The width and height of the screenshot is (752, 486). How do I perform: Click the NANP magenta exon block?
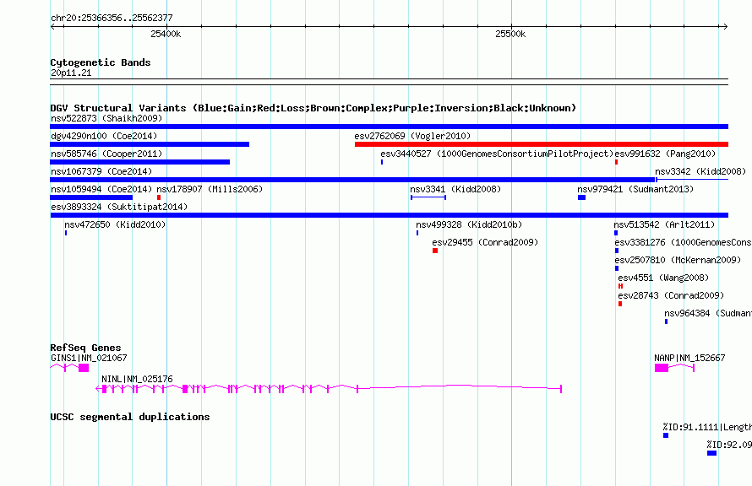tap(662, 368)
